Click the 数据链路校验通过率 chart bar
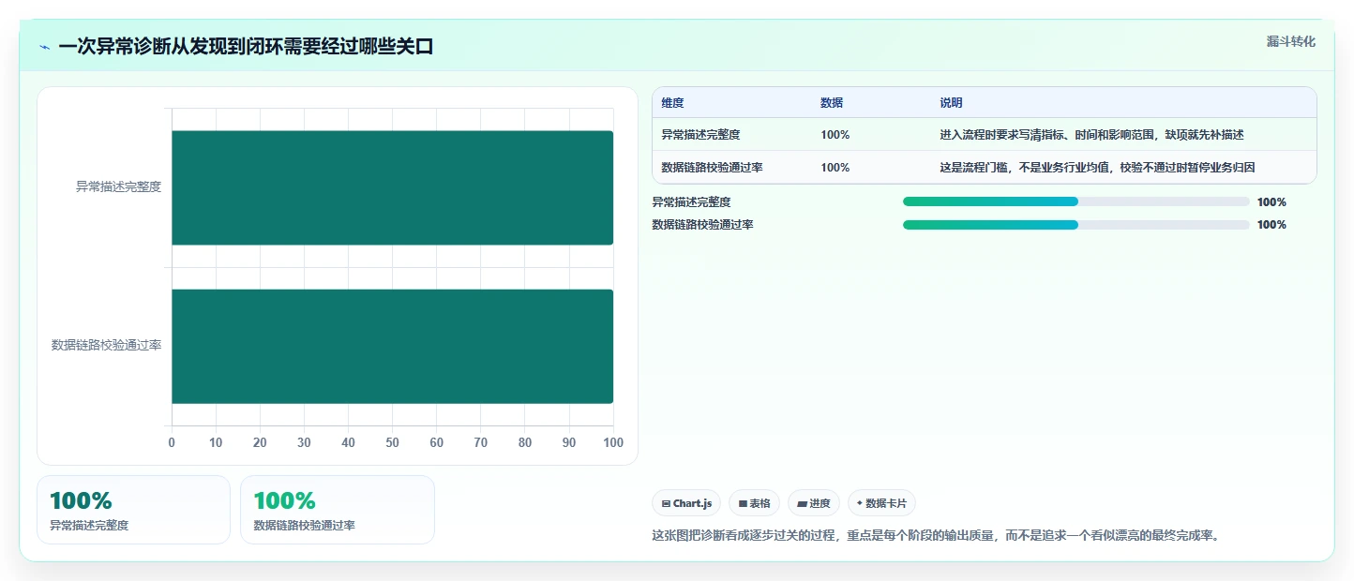The image size is (1354, 581). [x=392, y=346]
